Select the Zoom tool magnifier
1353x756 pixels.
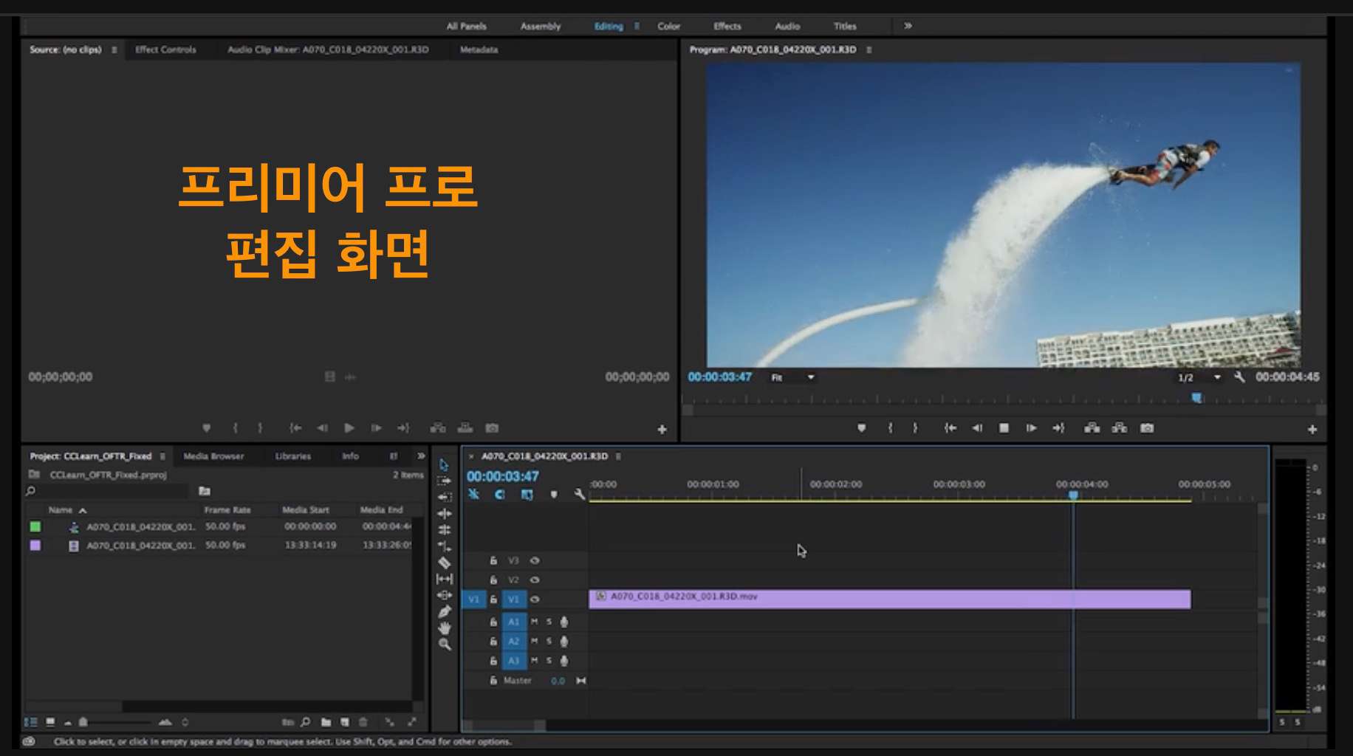pos(444,644)
